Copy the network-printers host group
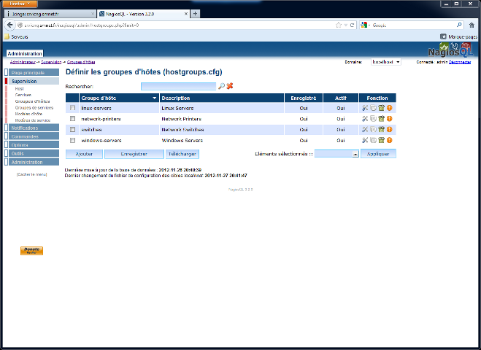This screenshot has height=350, width=481. point(373,119)
